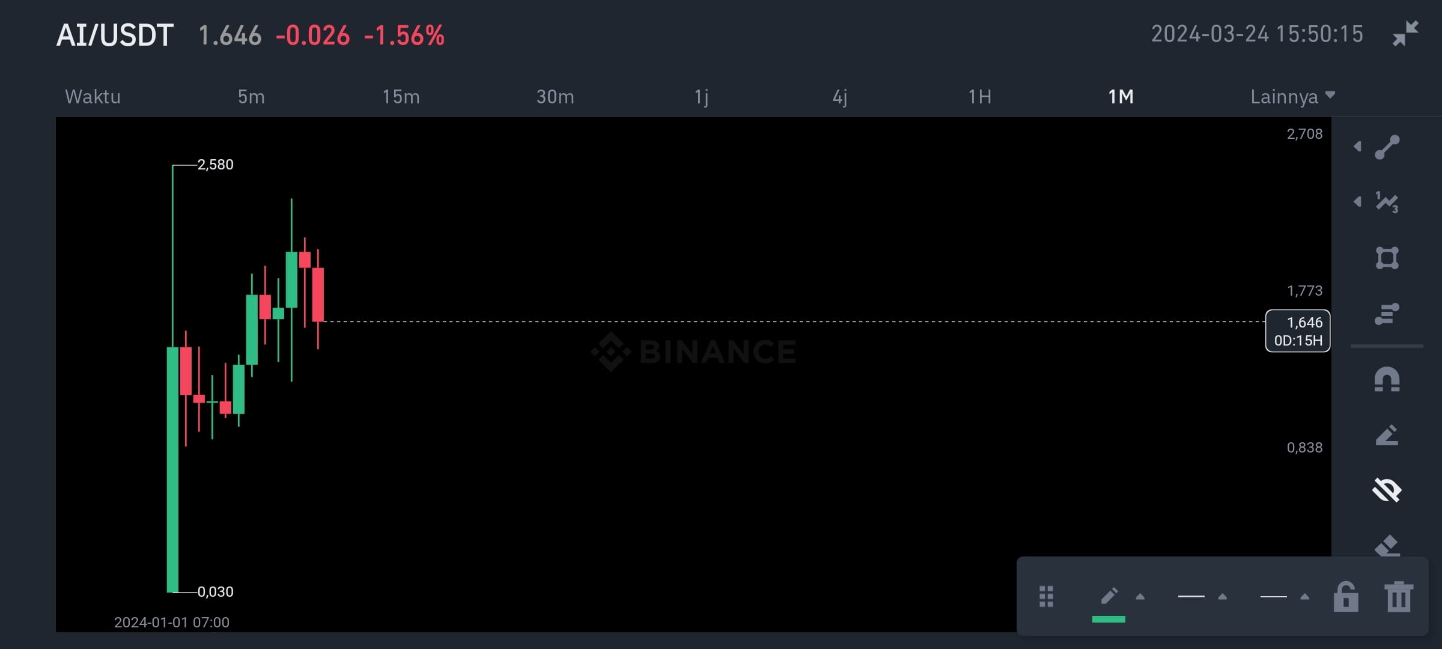Expand the pattern tools submenu arrow
The width and height of the screenshot is (1442, 649).
pyautogui.click(x=1358, y=202)
